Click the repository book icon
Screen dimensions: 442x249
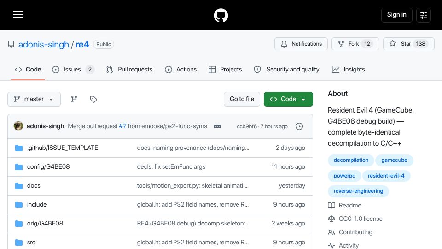click(x=11, y=44)
